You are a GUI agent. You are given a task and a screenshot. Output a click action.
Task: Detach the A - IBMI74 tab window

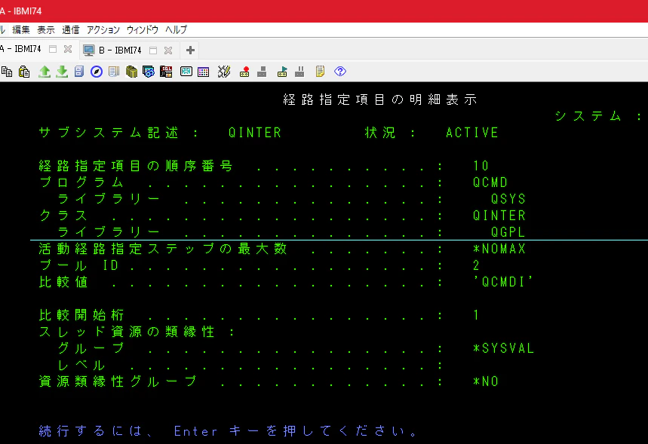[x=53, y=49]
